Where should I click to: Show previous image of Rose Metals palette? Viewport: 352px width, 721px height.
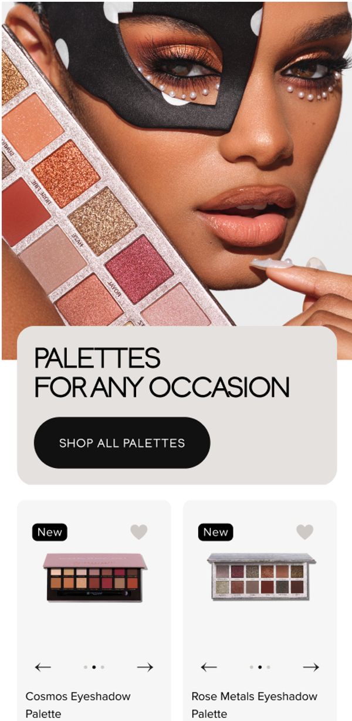click(x=209, y=667)
